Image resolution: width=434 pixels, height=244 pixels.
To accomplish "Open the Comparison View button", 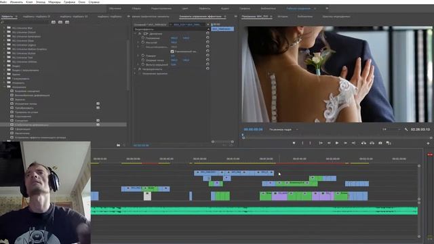I will click(x=389, y=143).
